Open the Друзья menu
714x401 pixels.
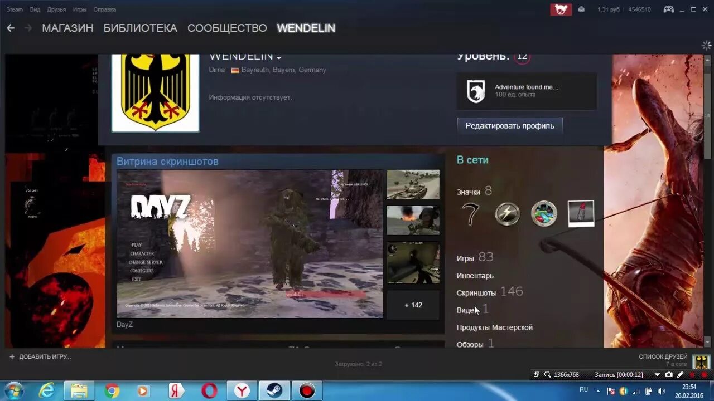pyautogui.click(x=56, y=9)
